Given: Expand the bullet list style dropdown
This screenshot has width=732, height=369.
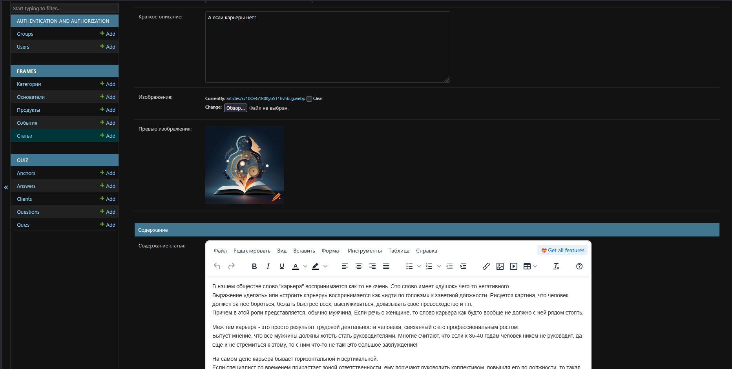Looking at the screenshot, I should [419, 266].
